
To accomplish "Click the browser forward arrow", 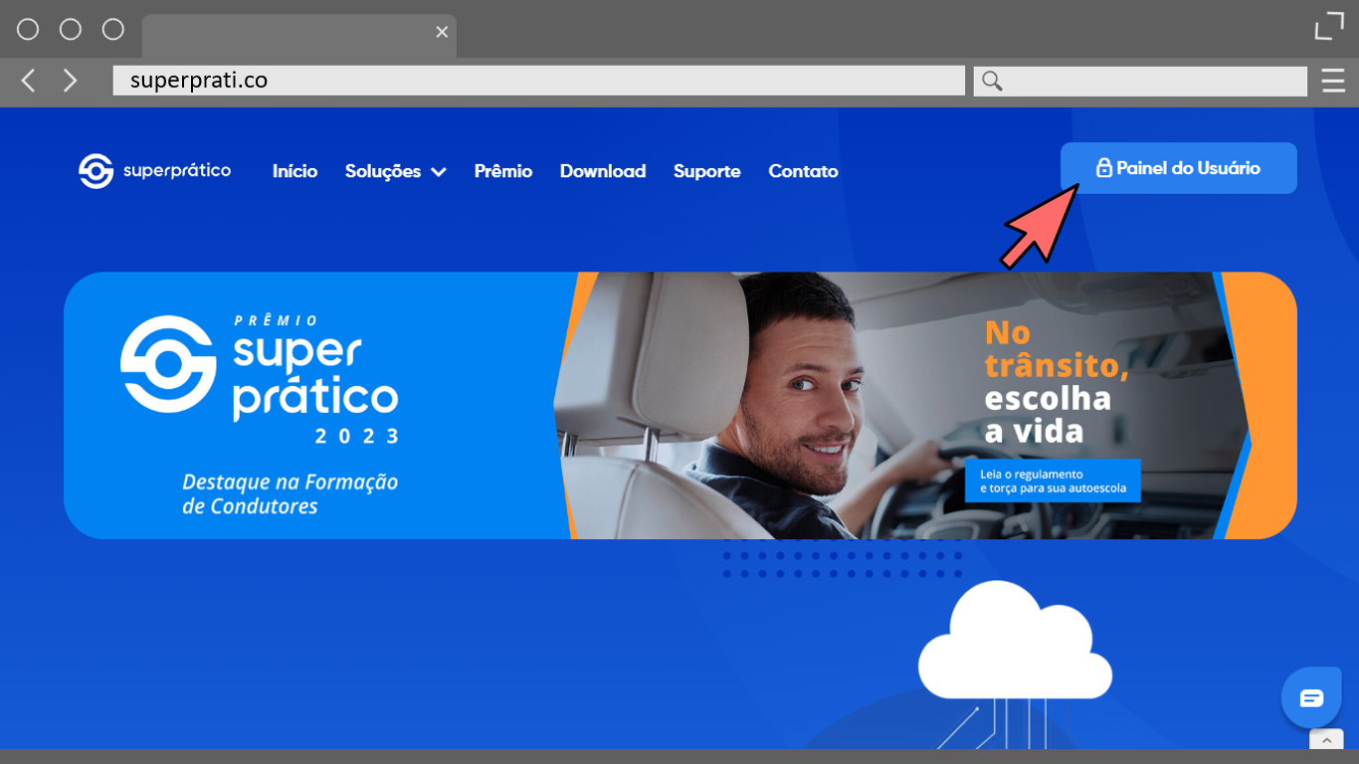I will tap(70, 81).
